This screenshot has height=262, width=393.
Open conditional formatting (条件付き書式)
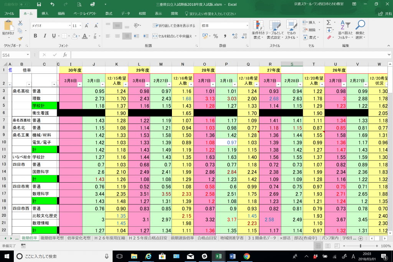pos(258,30)
